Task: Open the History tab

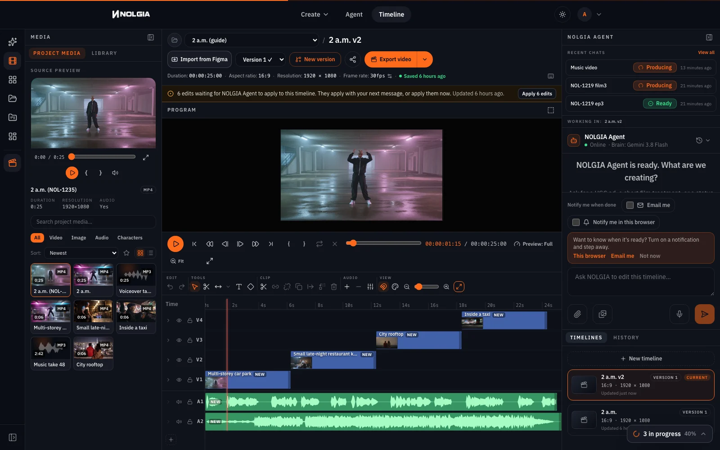Action: (x=626, y=337)
